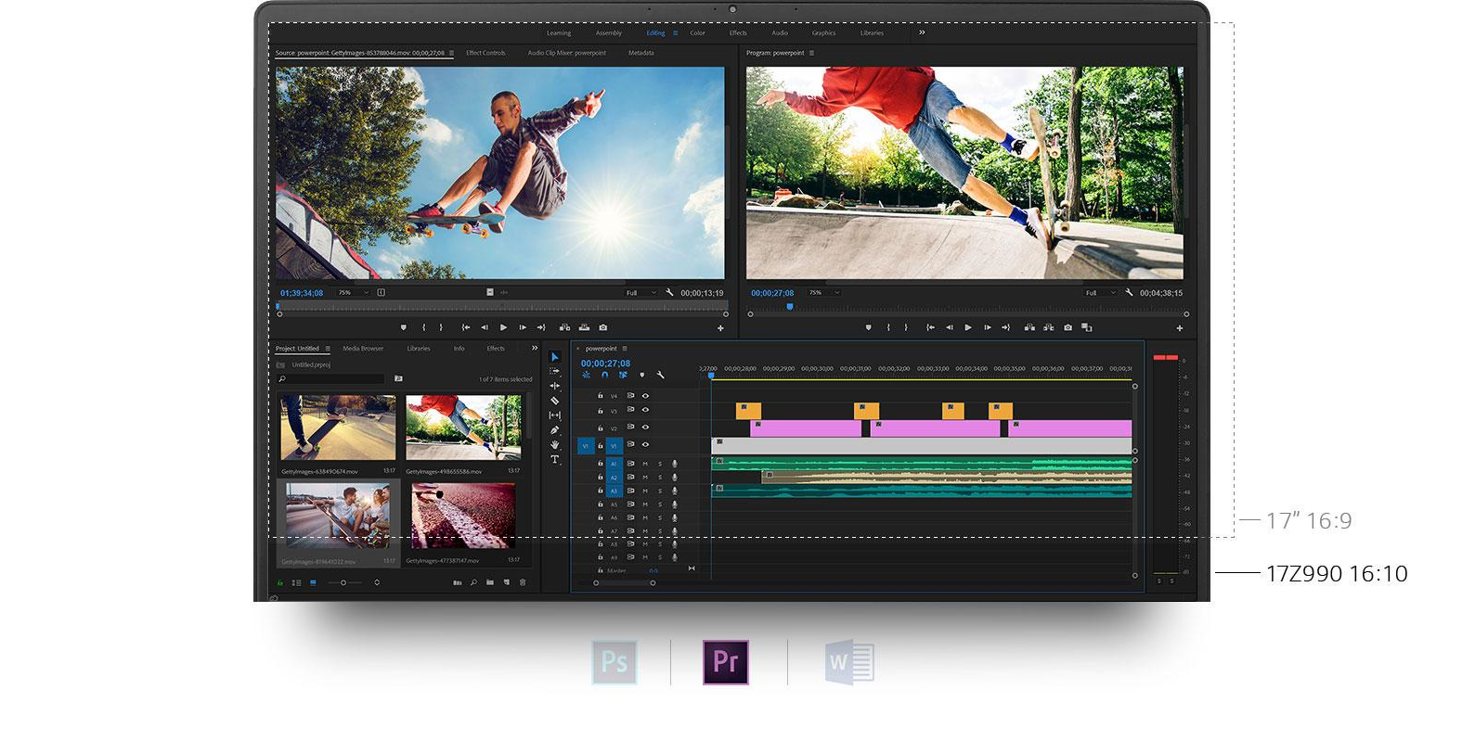Screen dimensions: 1475x740
Task: Open timeline wrench settings icon
Action: click(660, 376)
